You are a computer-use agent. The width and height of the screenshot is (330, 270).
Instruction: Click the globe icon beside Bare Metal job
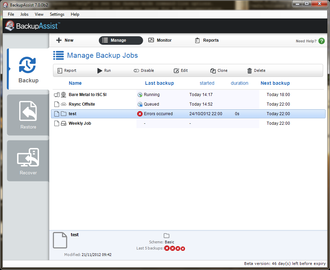[63, 95]
